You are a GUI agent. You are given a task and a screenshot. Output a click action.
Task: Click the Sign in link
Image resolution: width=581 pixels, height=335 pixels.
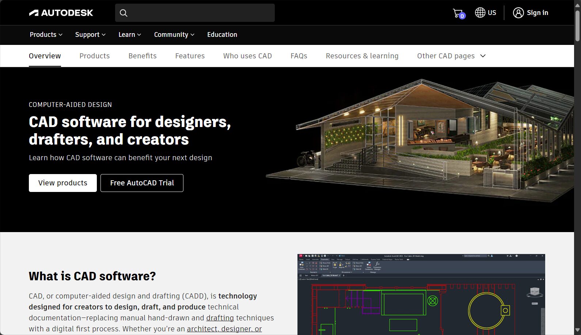pos(531,13)
